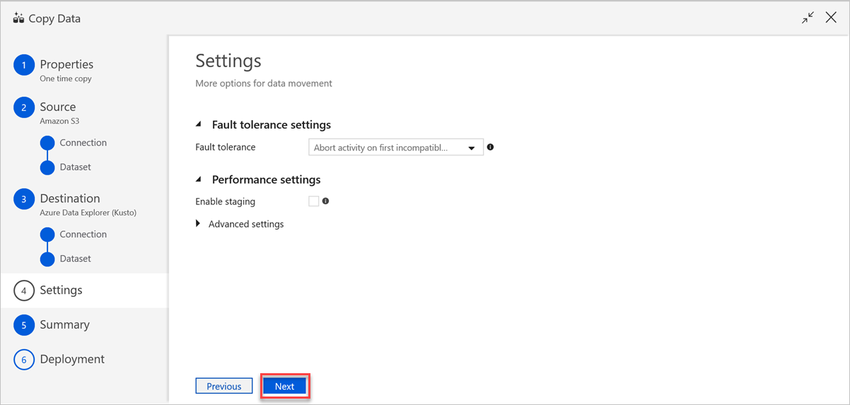Shrink the Copy Data panel with the collapse arrows
This screenshot has height=405, width=850.
pyautogui.click(x=808, y=18)
